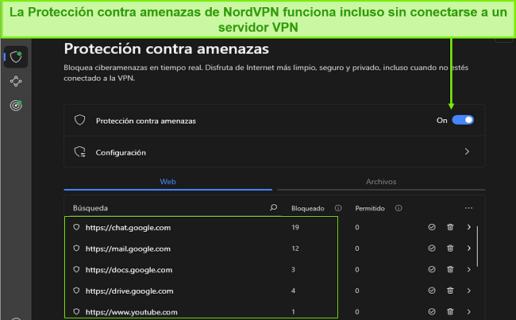Select the https://www.youtube.com row text

click(x=131, y=312)
